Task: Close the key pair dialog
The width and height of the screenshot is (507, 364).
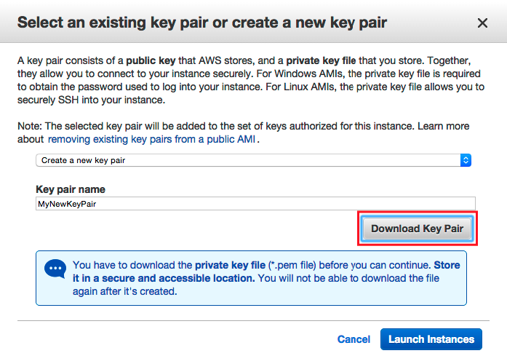Action: (482, 23)
